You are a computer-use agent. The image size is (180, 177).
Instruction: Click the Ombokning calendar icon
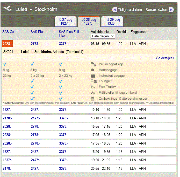click(x=92, y=99)
